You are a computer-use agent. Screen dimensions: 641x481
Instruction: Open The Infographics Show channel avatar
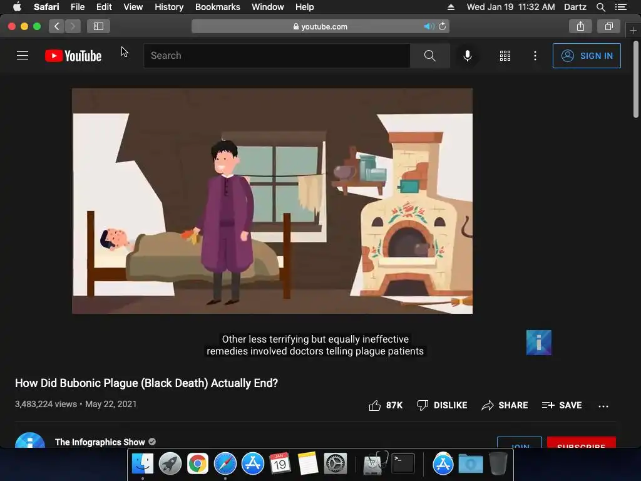pyautogui.click(x=30, y=440)
